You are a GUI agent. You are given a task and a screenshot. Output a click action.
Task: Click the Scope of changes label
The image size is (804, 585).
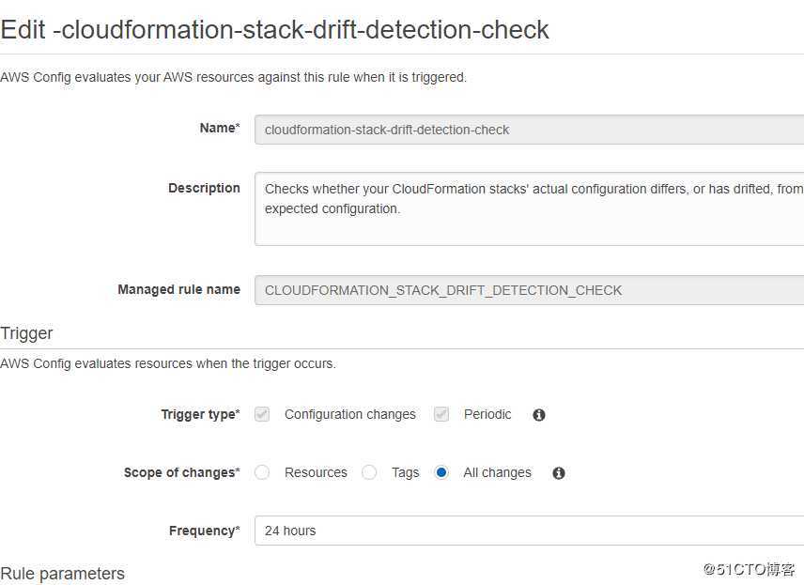[x=181, y=472]
